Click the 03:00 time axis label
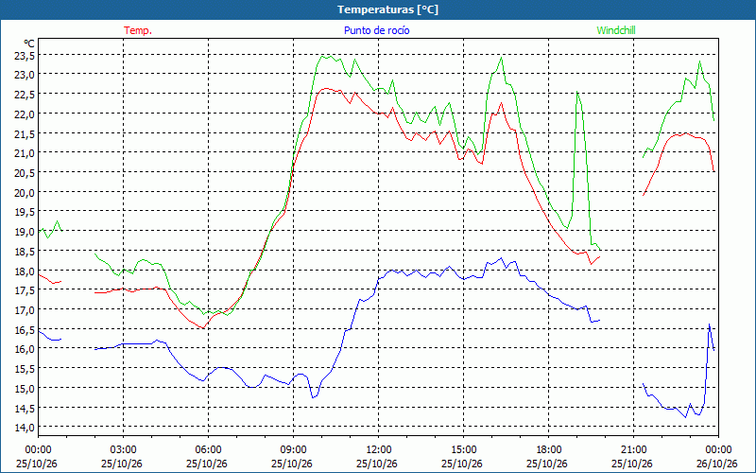Image resolution: width=756 pixels, height=473 pixels. [124, 450]
